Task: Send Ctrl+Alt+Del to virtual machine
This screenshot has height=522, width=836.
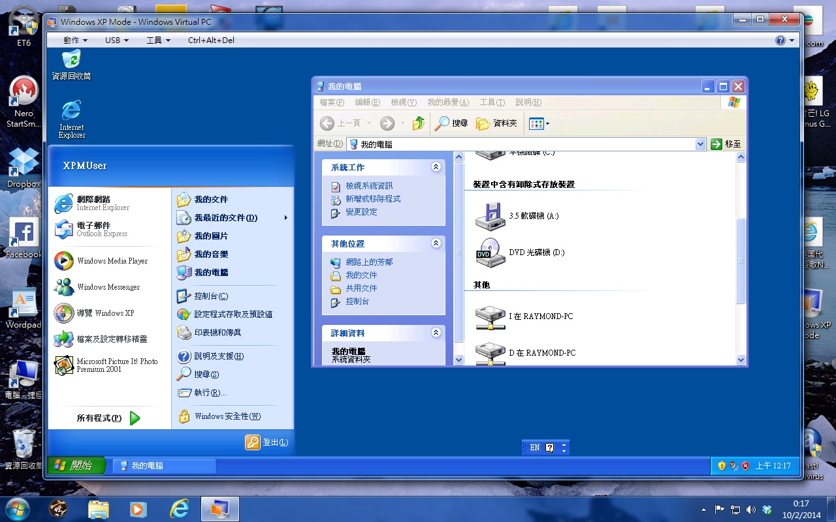Action: point(211,40)
